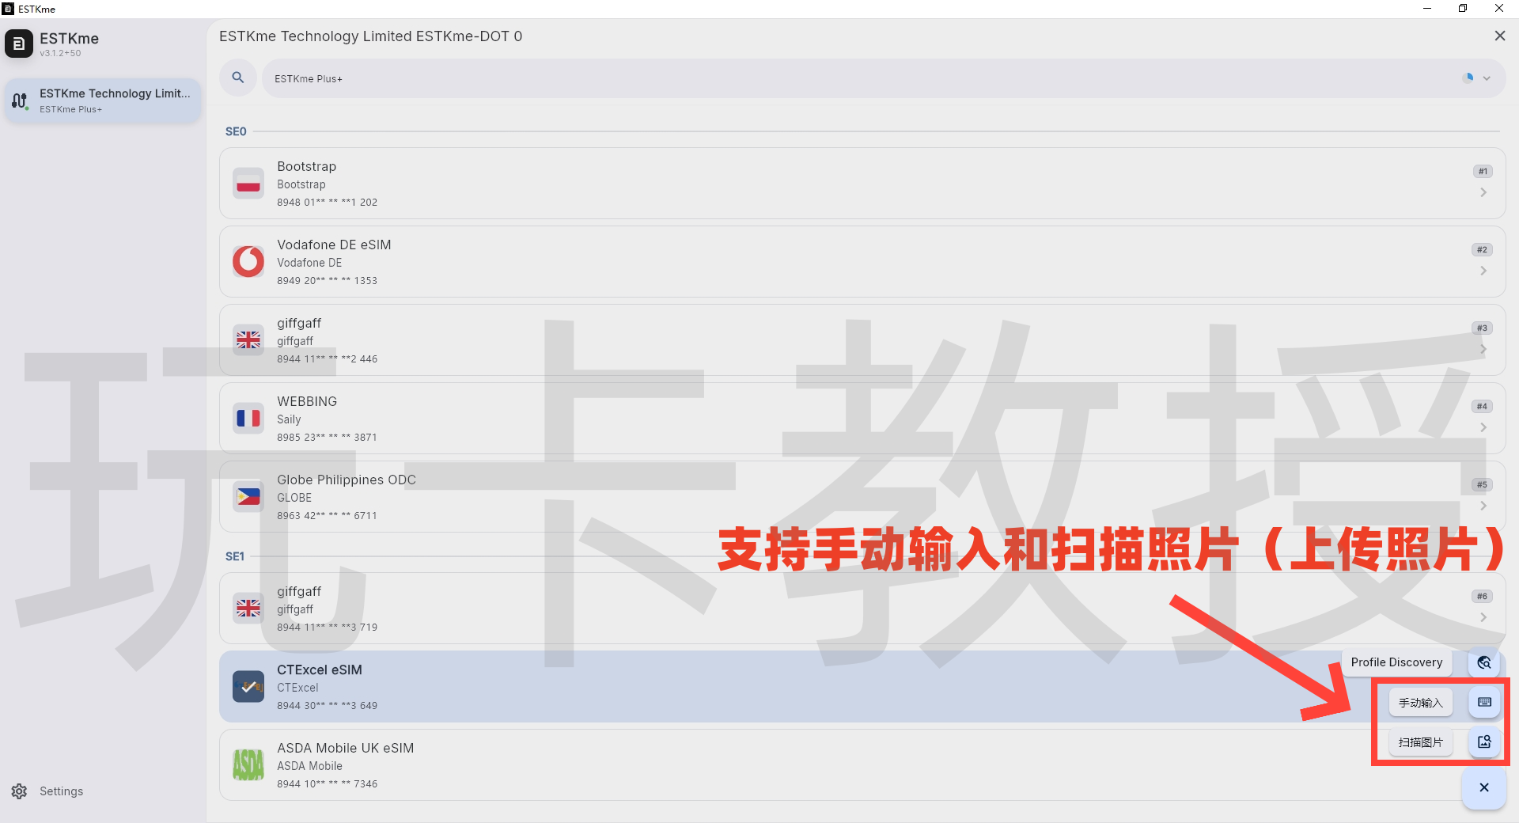The height and width of the screenshot is (823, 1519).
Task: Minimize the ESTKme window
Action: point(1427,9)
